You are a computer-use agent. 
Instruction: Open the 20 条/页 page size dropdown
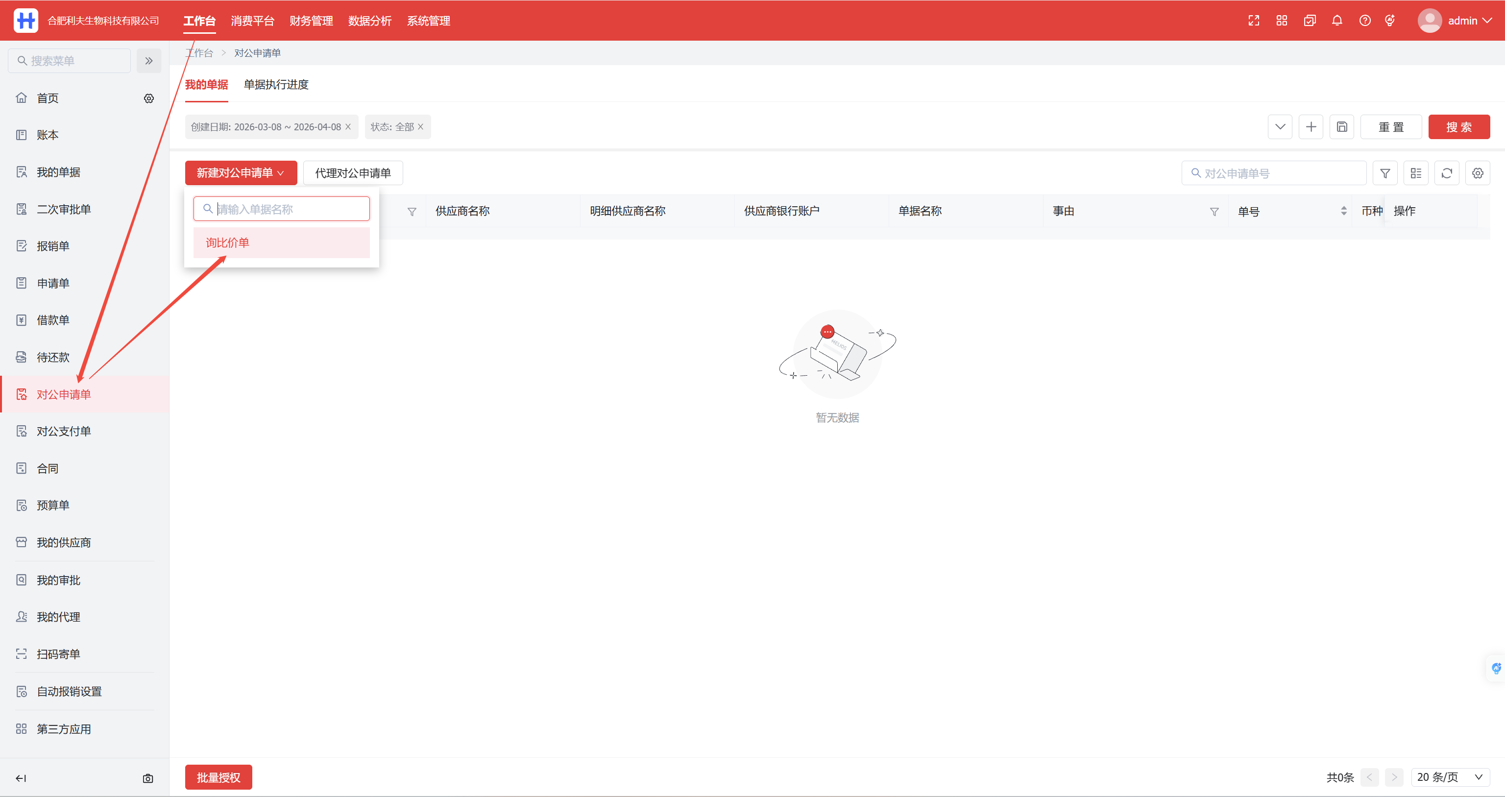[1450, 777]
